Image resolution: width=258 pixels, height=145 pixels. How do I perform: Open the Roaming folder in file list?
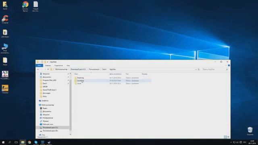[x=81, y=78]
